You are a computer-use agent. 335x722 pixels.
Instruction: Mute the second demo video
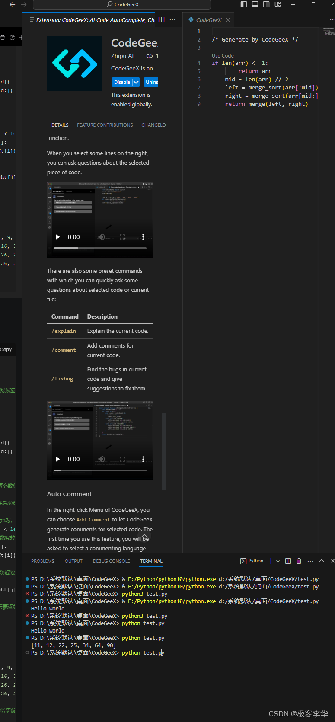(x=102, y=459)
